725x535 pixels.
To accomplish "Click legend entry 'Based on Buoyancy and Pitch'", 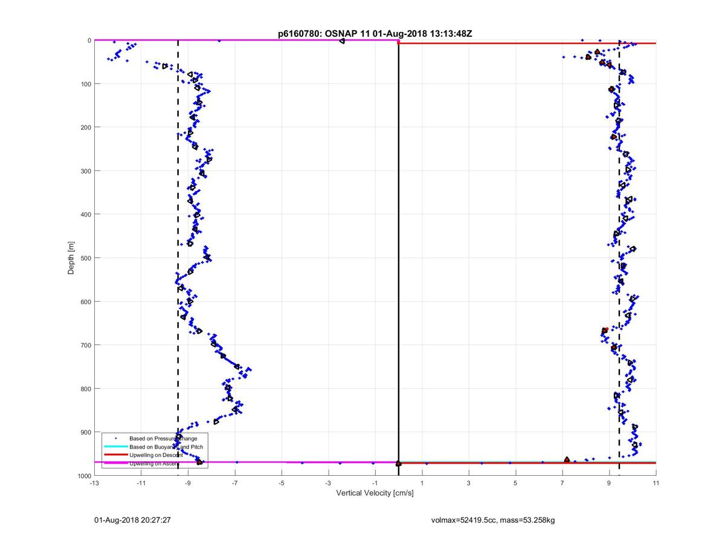I will coord(166,447).
